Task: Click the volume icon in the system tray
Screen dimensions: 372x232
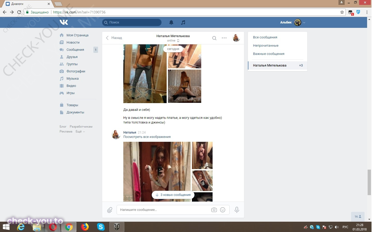Action: [337, 227]
